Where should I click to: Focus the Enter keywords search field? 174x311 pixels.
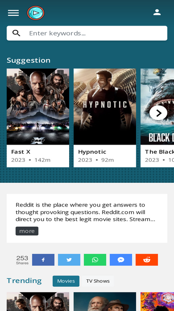point(87,33)
